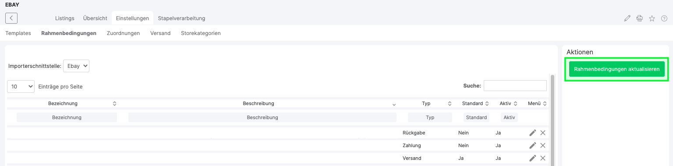
Task: Edit the Rückgabe row with pencil icon
Action: point(533,133)
